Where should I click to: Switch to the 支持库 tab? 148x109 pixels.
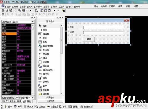7,101
